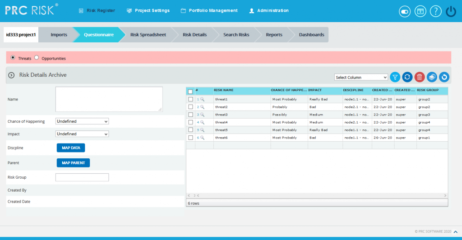Switch to the Dashboards tab
Image resolution: width=462 pixels, height=240 pixels.
311,35
